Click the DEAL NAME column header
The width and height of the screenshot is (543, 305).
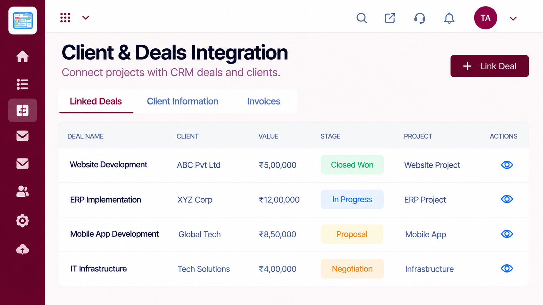pos(85,136)
